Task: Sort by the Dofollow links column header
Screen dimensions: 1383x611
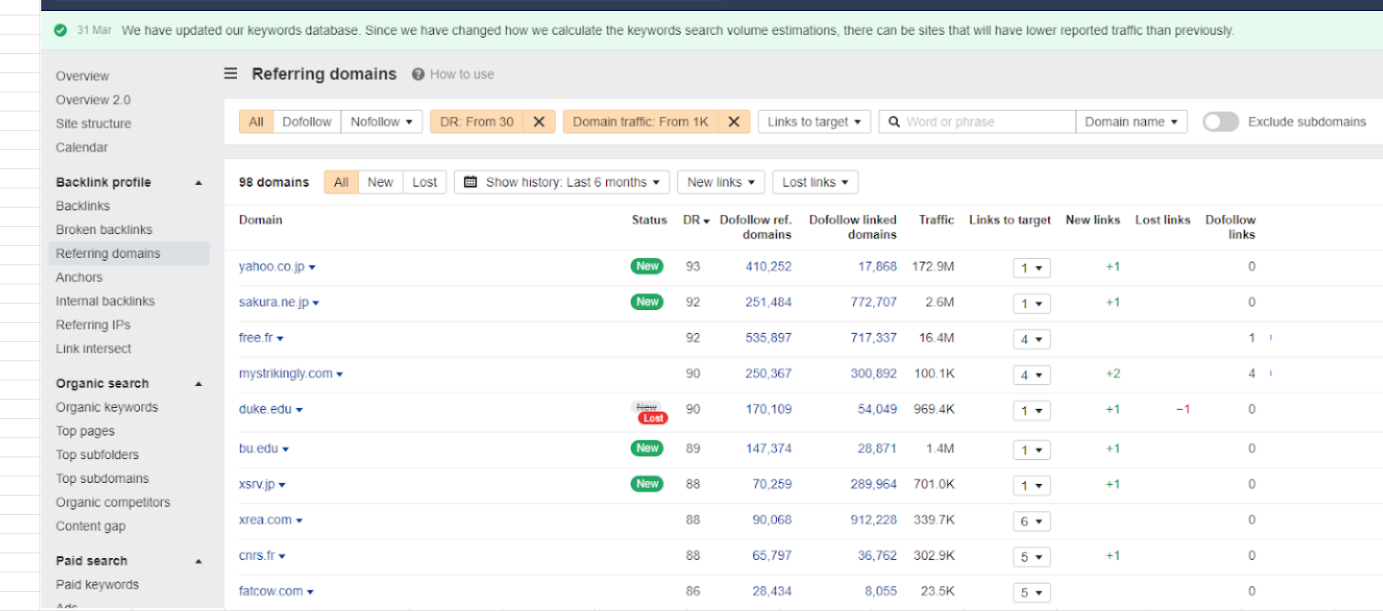Action: (1230, 227)
